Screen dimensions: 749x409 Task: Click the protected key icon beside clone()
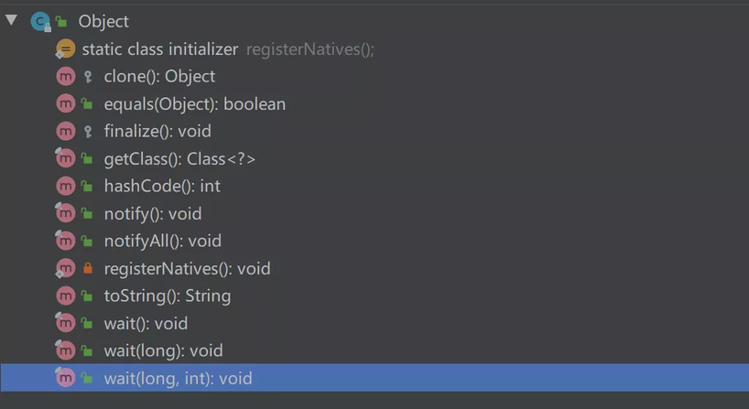click(87, 76)
